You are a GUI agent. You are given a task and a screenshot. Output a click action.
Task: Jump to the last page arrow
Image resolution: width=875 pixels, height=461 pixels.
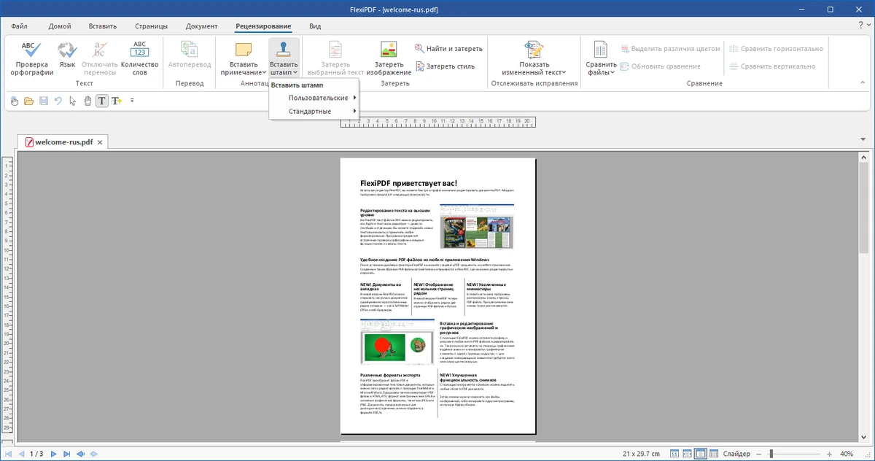(66, 454)
